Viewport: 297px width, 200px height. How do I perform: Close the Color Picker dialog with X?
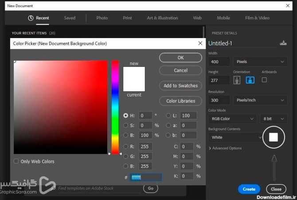(200, 43)
